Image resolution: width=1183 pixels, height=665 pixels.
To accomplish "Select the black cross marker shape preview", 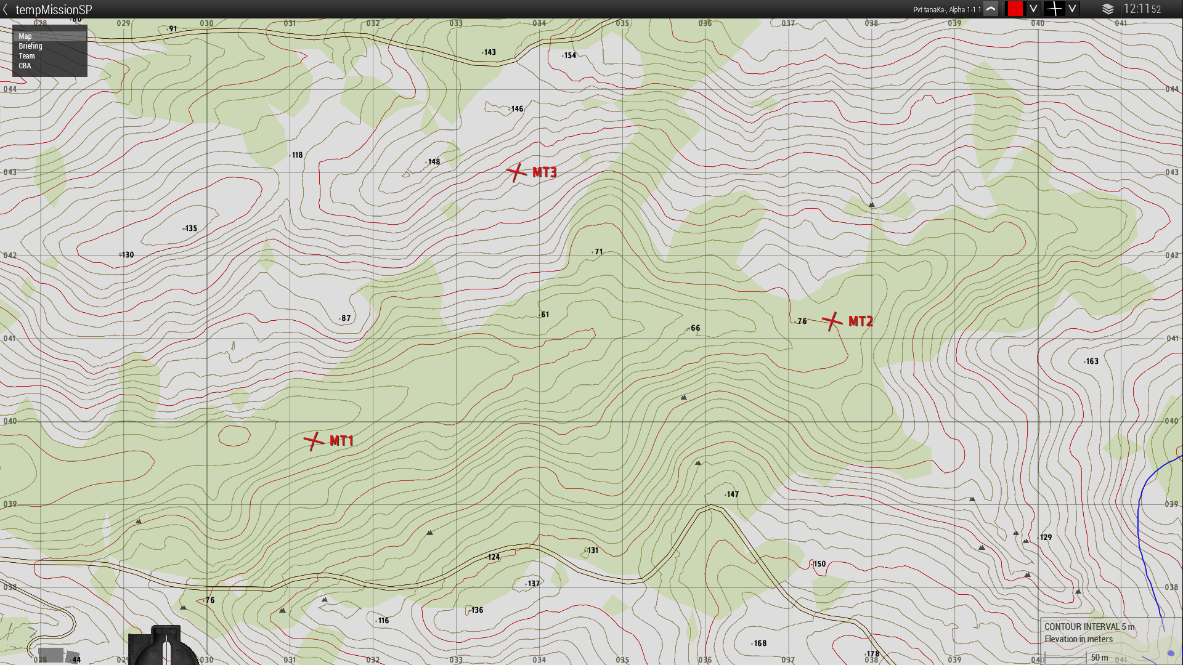I will click(1055, 9).
